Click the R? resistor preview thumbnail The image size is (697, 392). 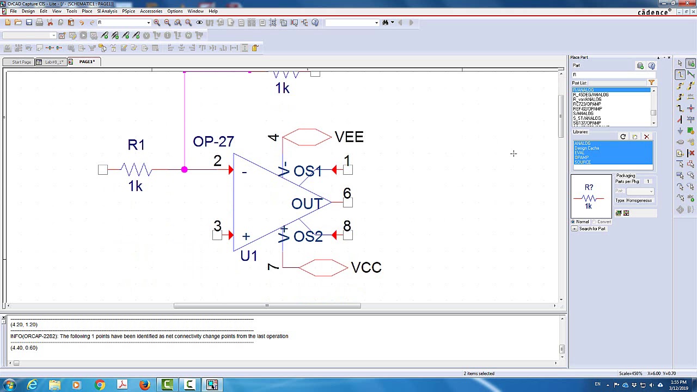pos(591,196)
